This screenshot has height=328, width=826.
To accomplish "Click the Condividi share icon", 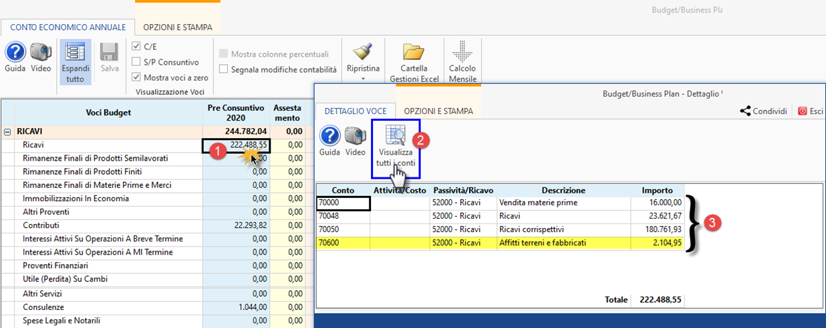I will click(x=745, y=111).
